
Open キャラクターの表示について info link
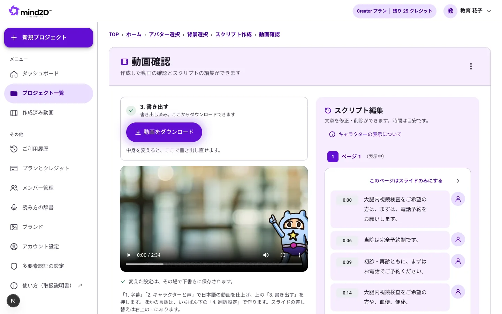365,134
